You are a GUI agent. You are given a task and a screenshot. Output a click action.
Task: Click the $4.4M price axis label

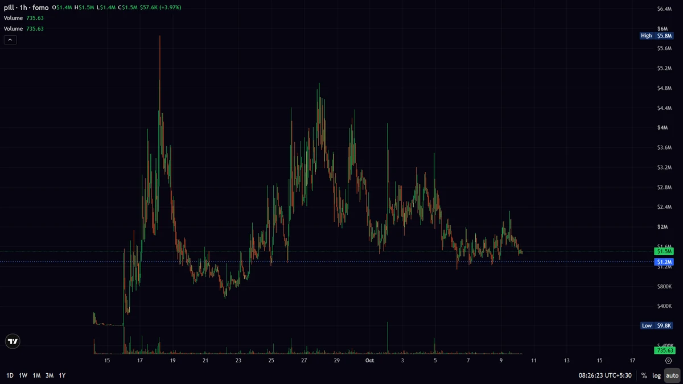tap(665, 108)
